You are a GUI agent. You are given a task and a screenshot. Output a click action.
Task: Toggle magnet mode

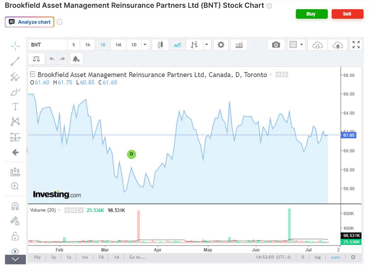click(15, 206)
